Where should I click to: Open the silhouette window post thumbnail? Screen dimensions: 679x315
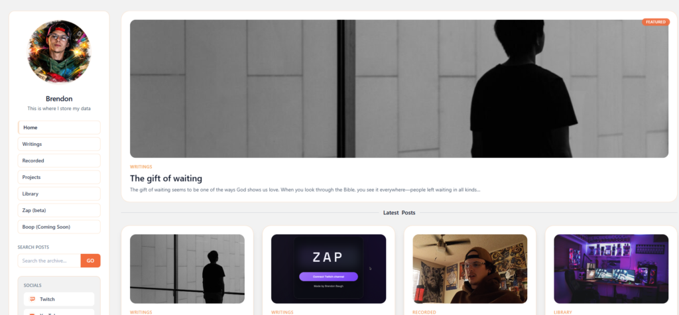coord(187,269)
